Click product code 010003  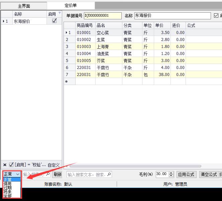click(85, 47)
